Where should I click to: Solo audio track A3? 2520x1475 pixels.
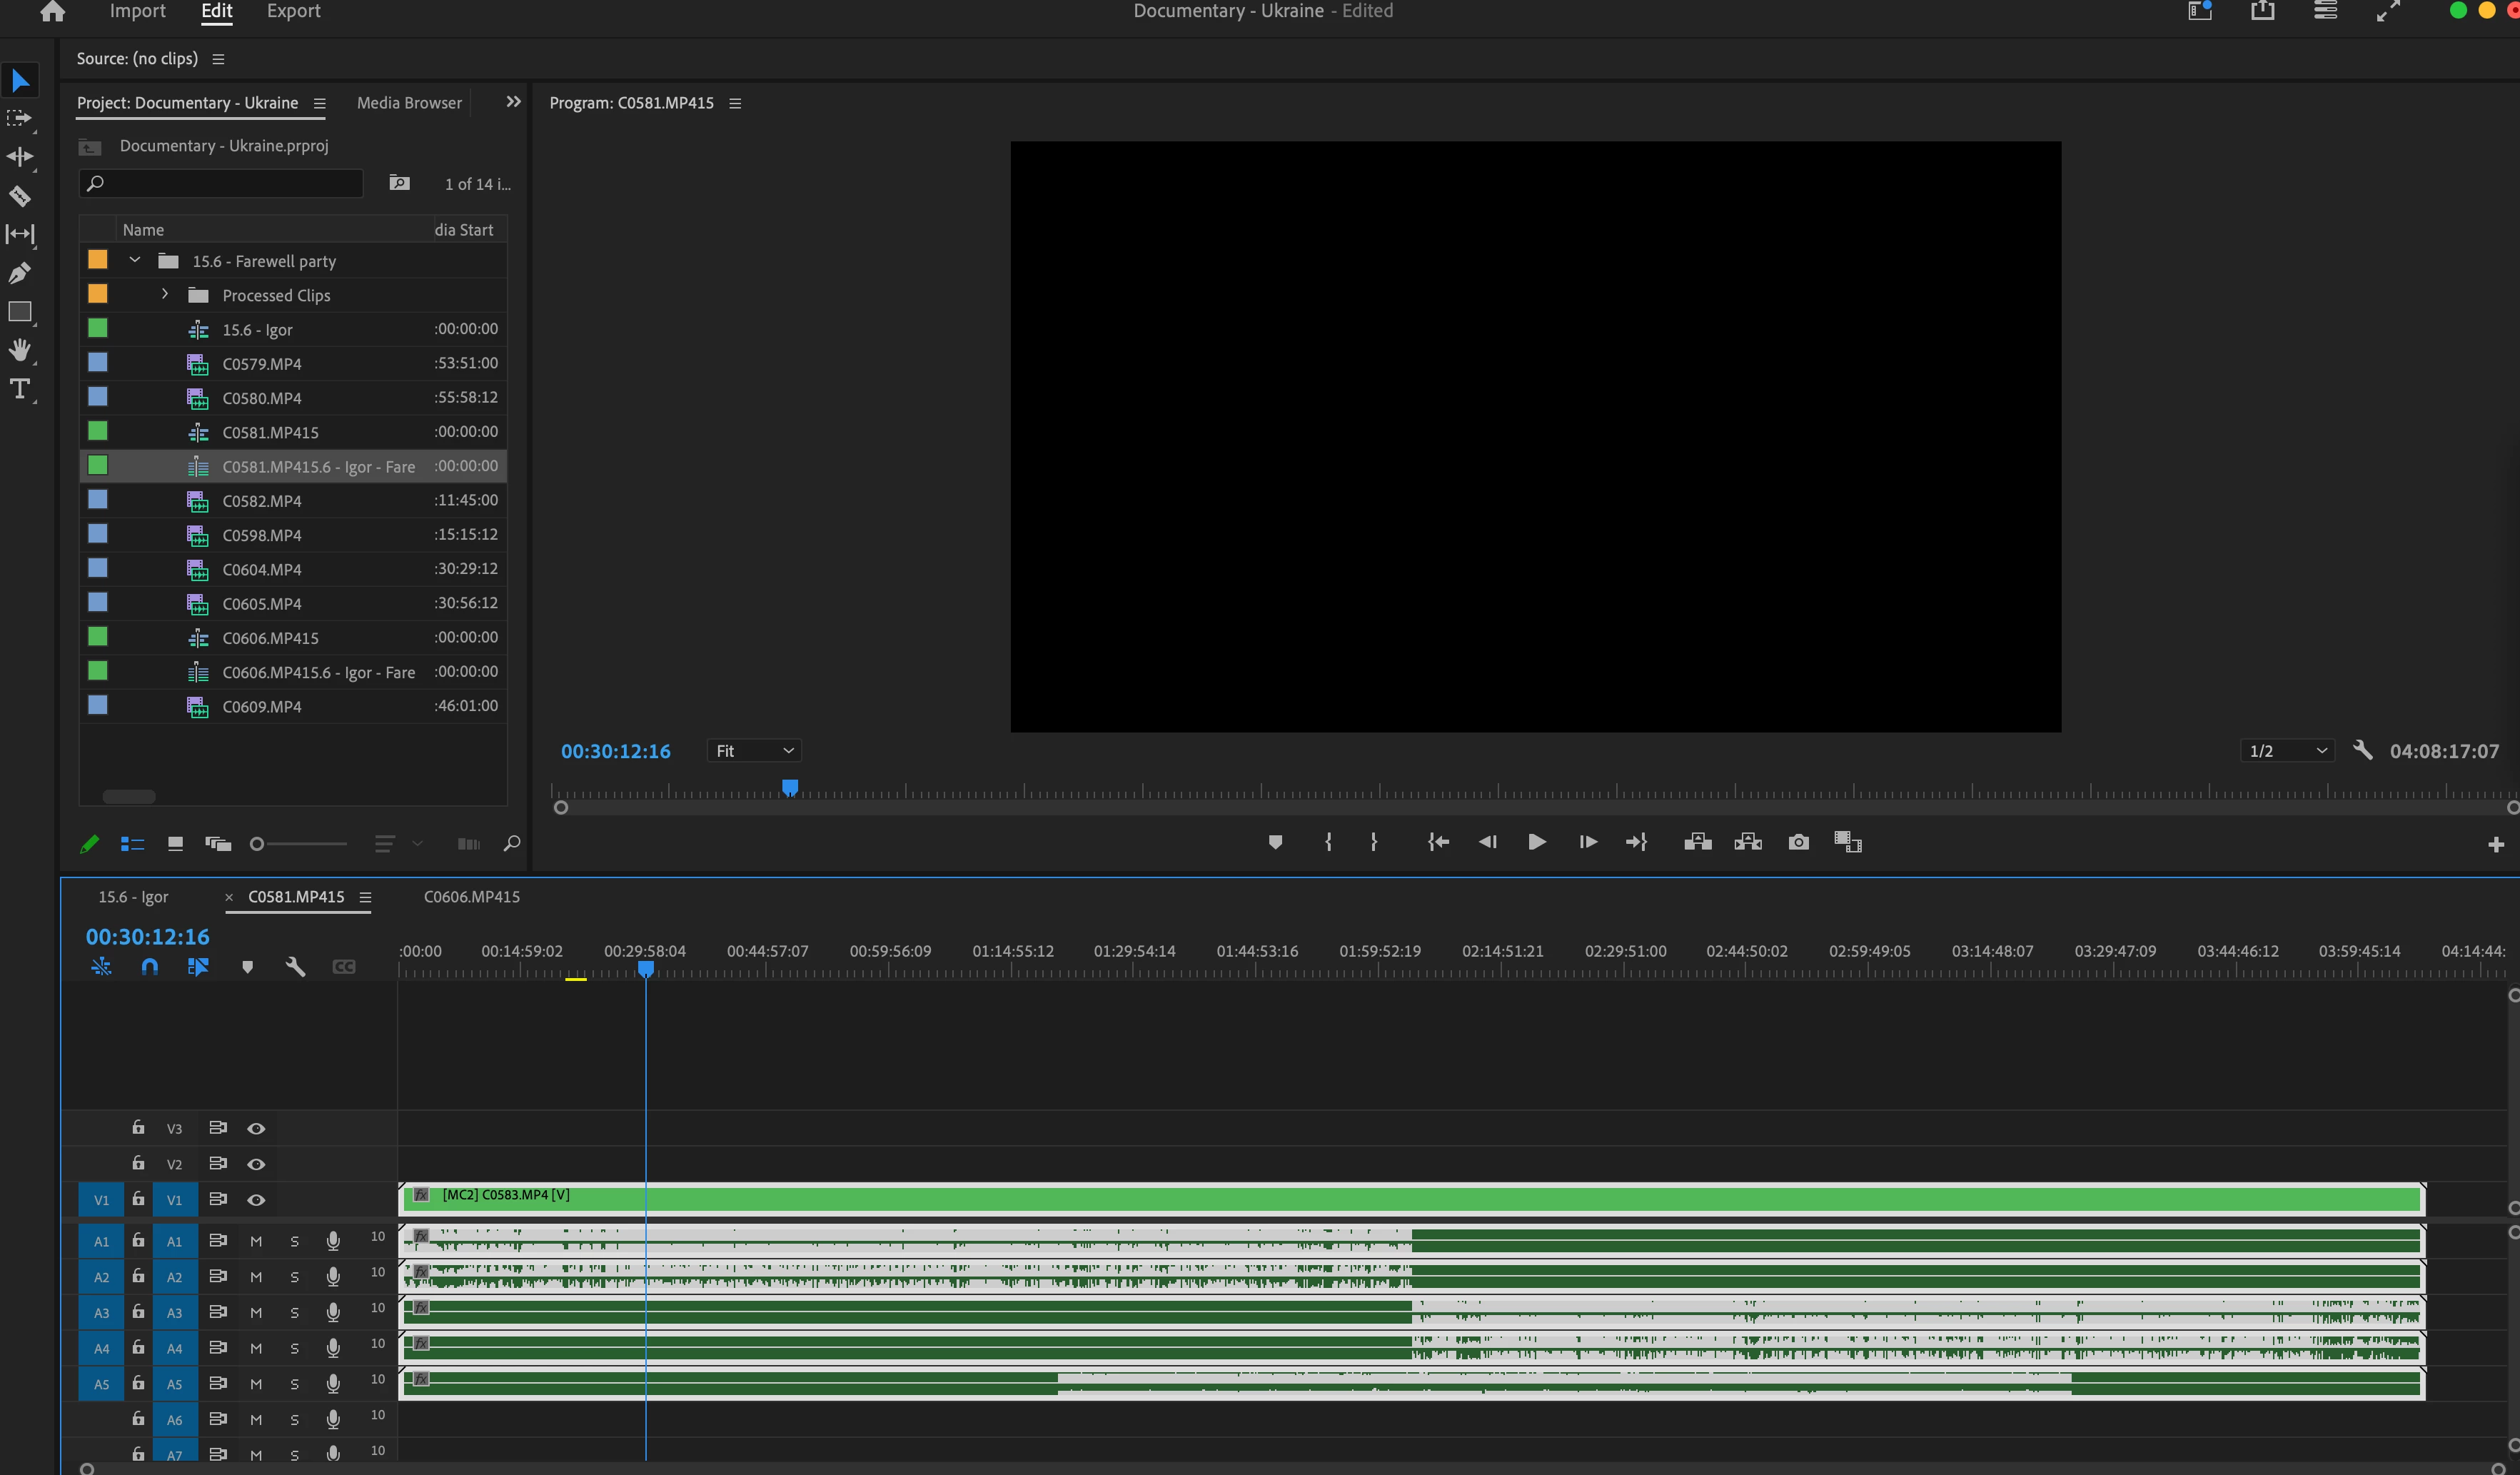294,1313
